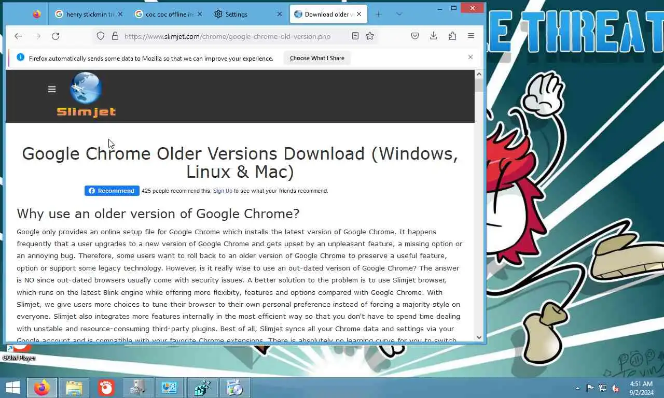Open network status tray icon

(603, 388)
